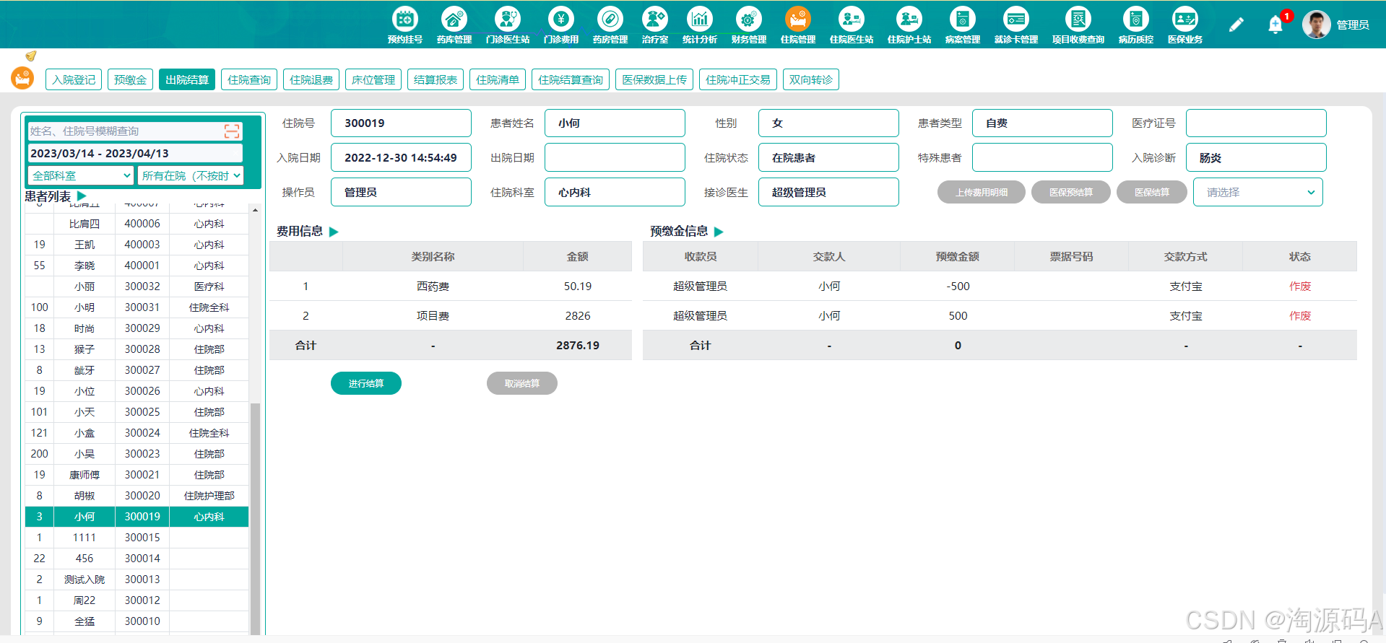This screenshot has width=1386, height=643.
Task: Open the 所有在院 status filter dropdown
Action: 191,175
